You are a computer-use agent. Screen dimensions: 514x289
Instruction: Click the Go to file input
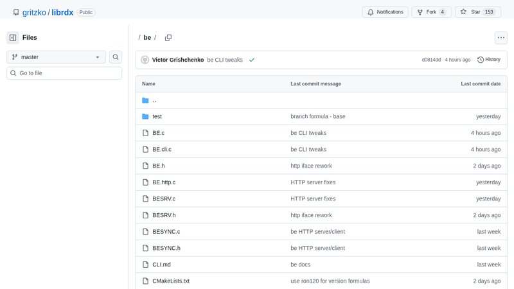[64, 73]
